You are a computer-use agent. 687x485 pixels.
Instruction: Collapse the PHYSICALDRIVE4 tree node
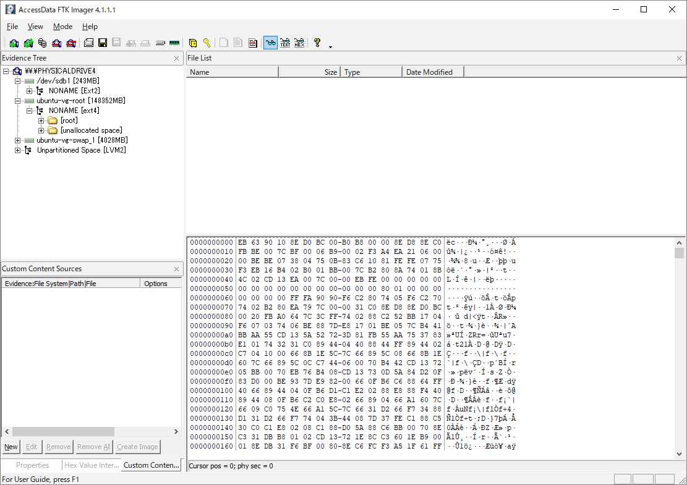(x=6, y=71)
